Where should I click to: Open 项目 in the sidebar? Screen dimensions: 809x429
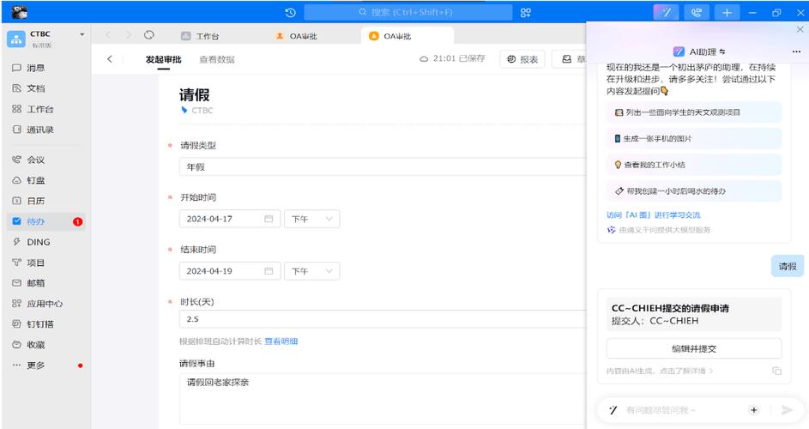click(46, 263)
